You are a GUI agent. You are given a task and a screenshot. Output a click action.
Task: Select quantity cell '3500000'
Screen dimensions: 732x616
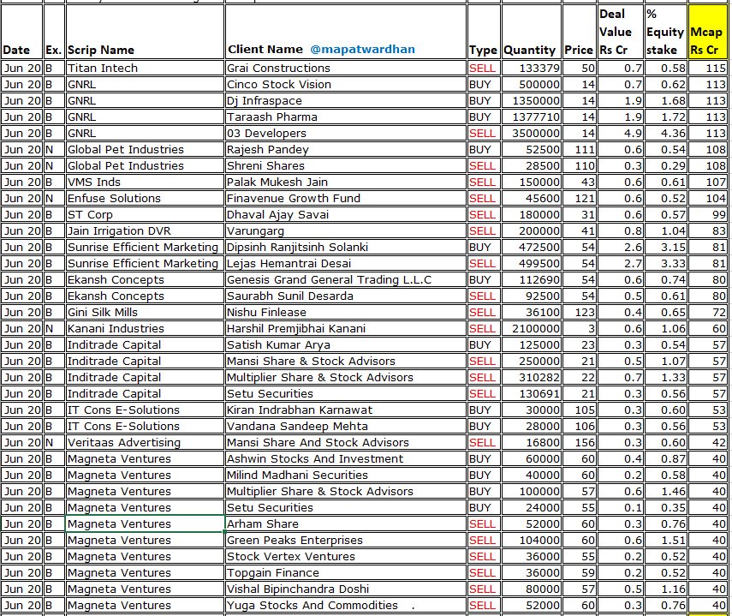(532, 134)
